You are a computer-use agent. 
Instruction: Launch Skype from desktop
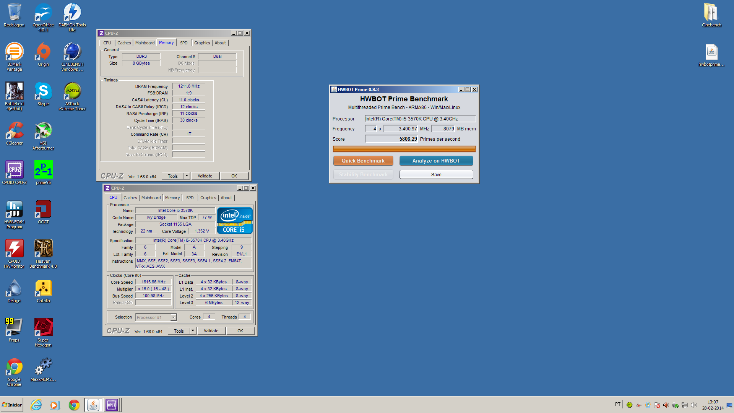[x=43, y=94]
